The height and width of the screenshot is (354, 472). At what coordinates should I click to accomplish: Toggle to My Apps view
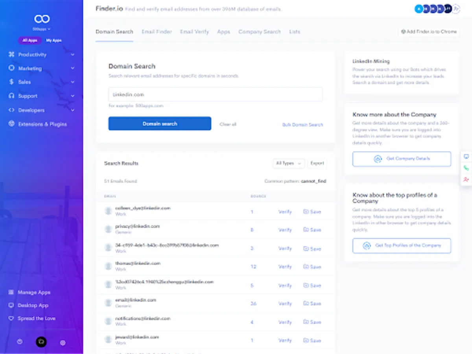(53, 40)
